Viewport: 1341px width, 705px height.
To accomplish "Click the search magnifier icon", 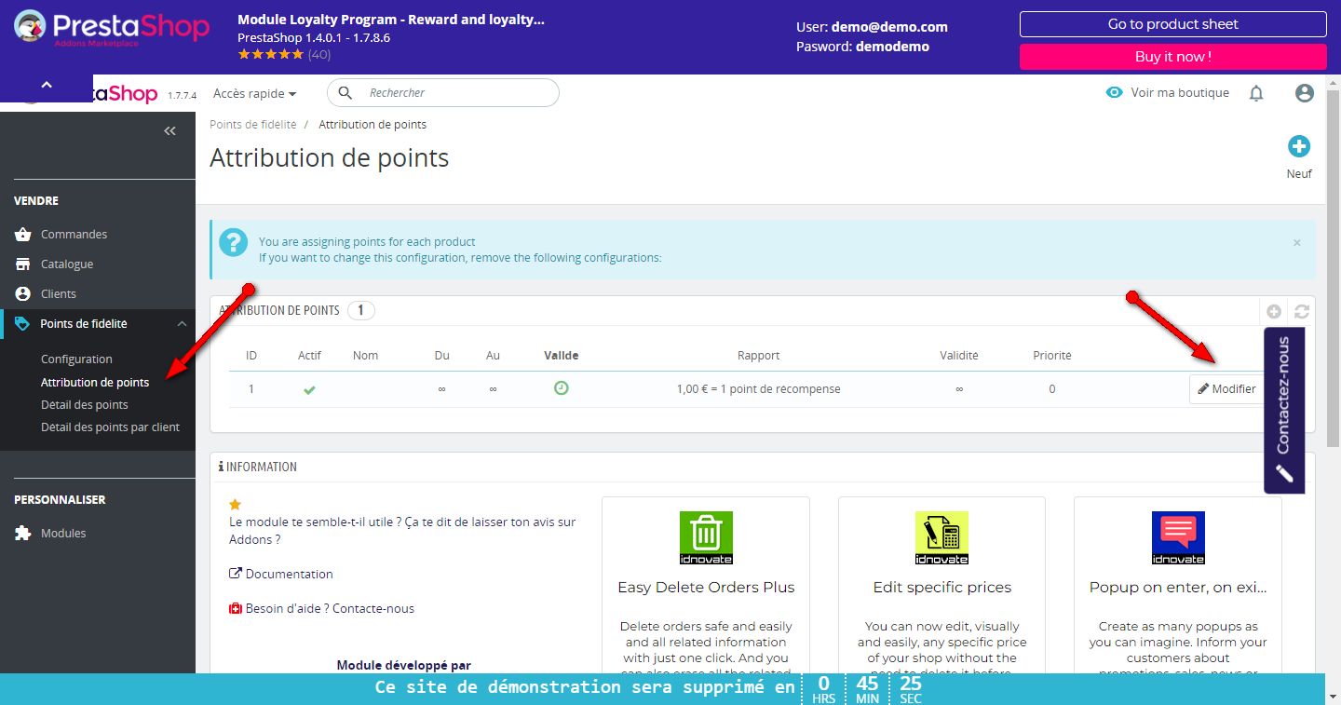I will (x=345, y=93).
